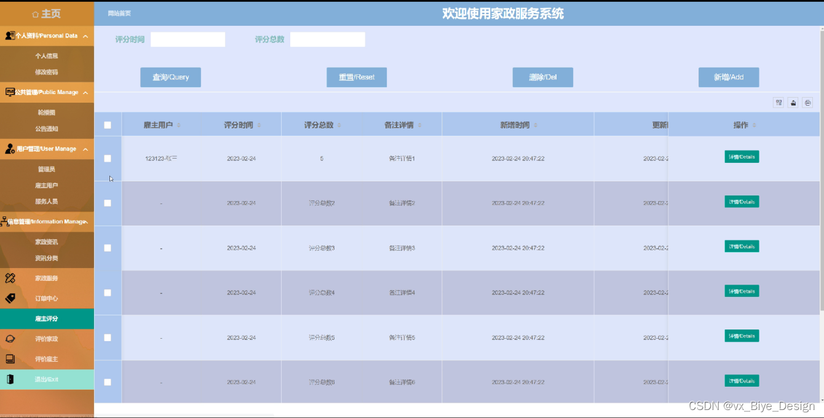Image resolution: width=824 pixels, height=418 pixels.
Task: Click the table export icon
Action: [793, 103]
